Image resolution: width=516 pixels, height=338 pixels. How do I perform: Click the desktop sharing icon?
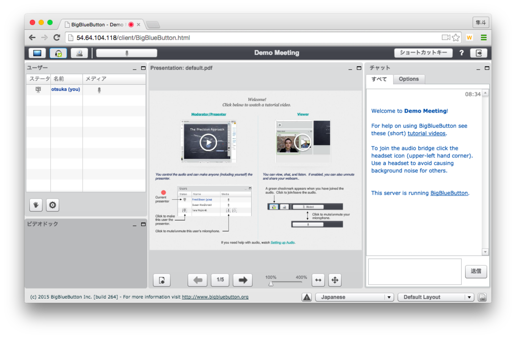(x=37, y=53)
